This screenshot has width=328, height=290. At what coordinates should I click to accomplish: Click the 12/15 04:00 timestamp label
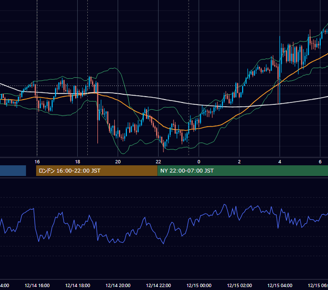click(x=280, y=285)
